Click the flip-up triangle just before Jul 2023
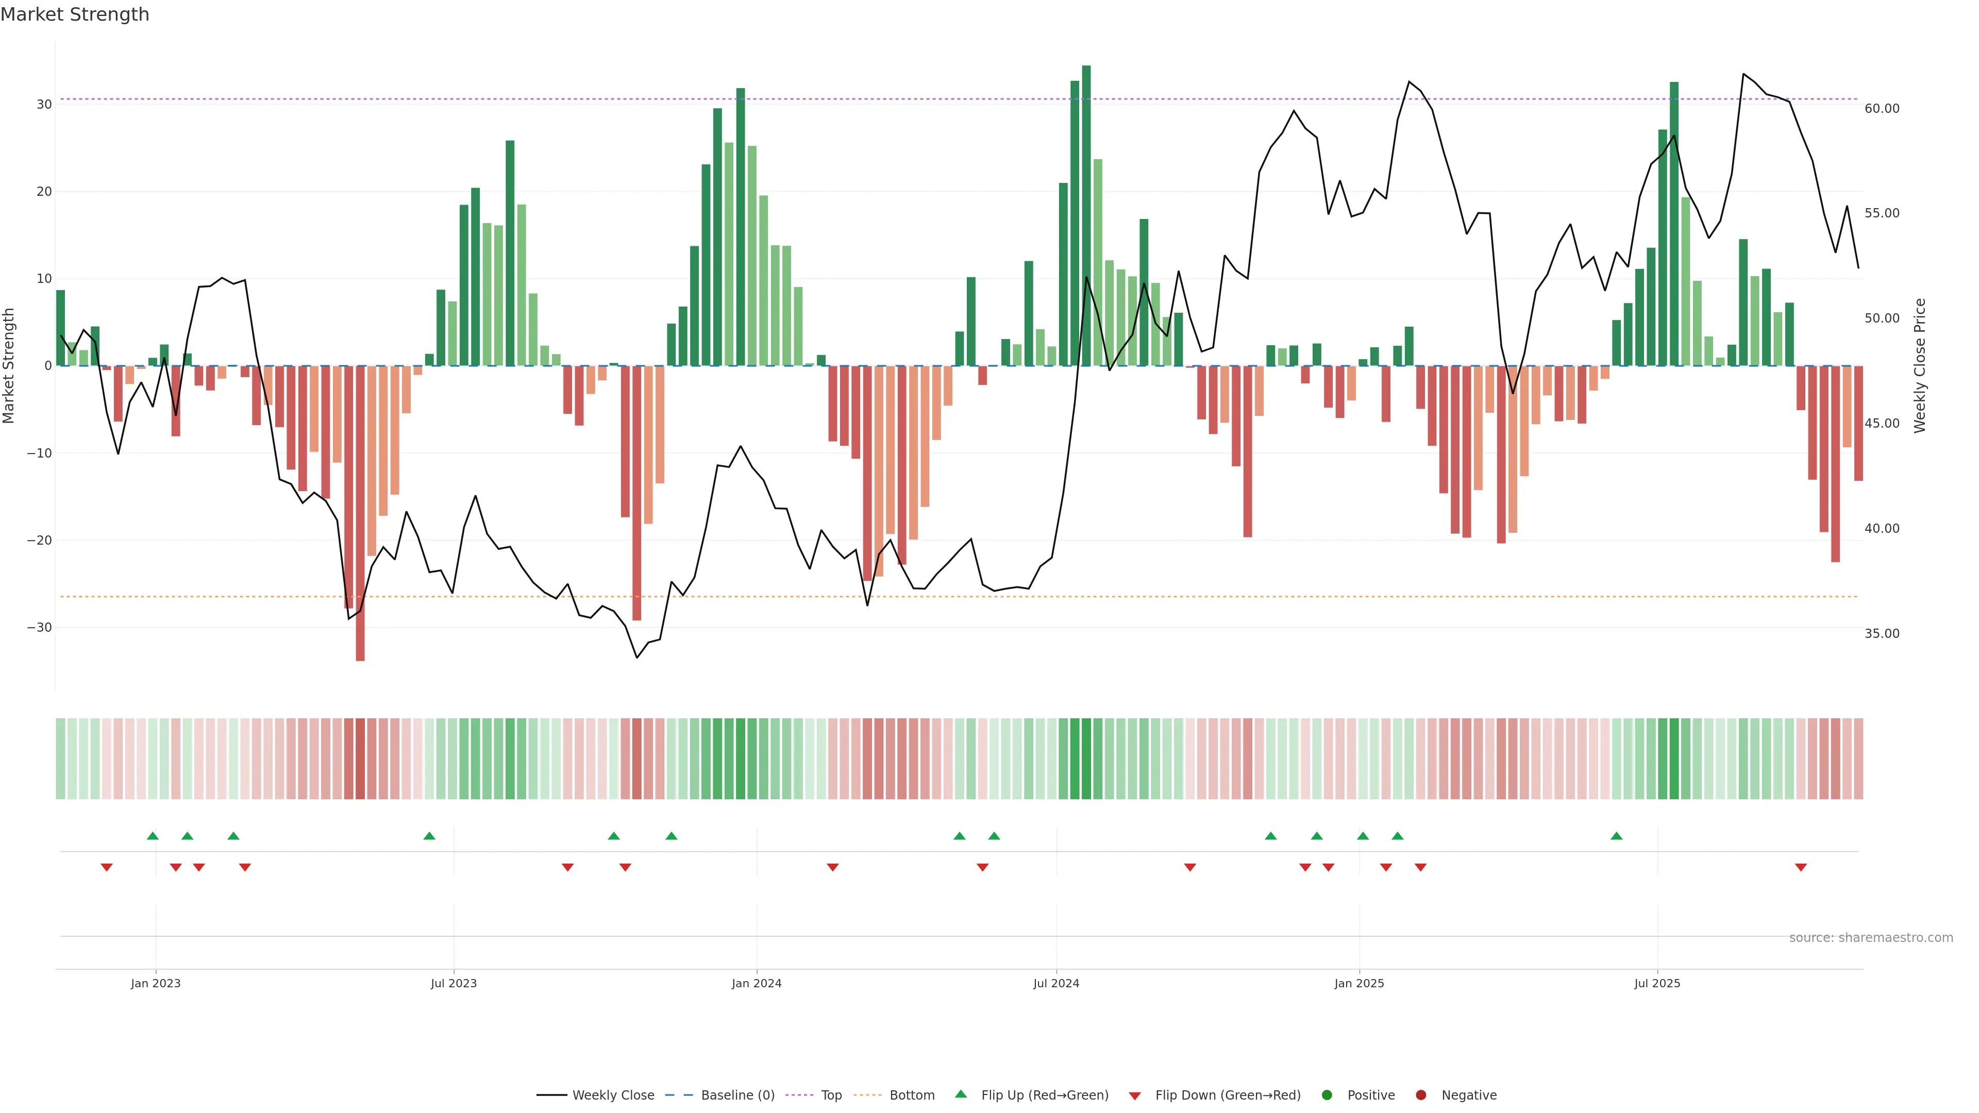 pyautogui.click(x=429, y=836)
